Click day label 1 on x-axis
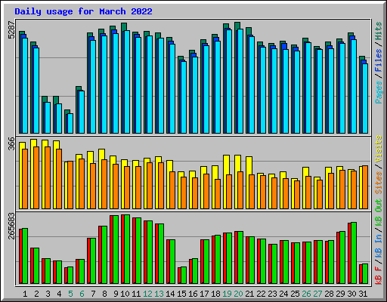 tap(25, 294)
